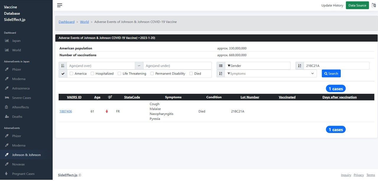Click the list icon before Gender

pos(221,66)
